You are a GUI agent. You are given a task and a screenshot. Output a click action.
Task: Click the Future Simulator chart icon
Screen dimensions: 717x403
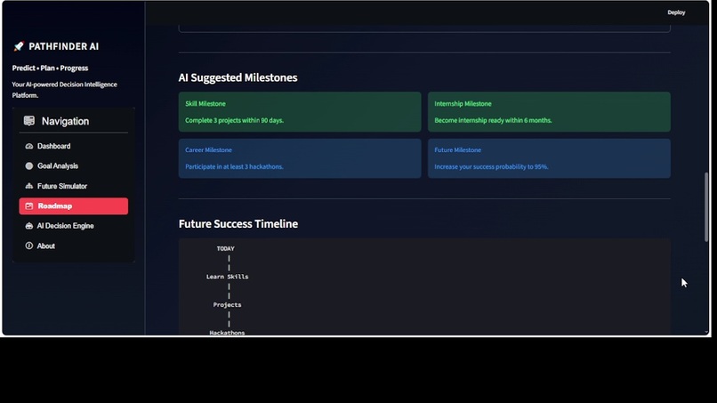pos(29,186)
